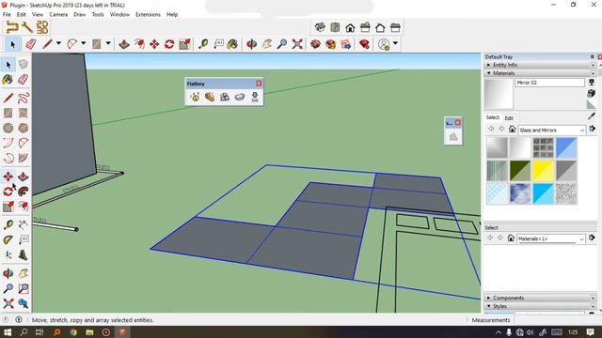Open Extension Warehouse icon

(330, 44)
